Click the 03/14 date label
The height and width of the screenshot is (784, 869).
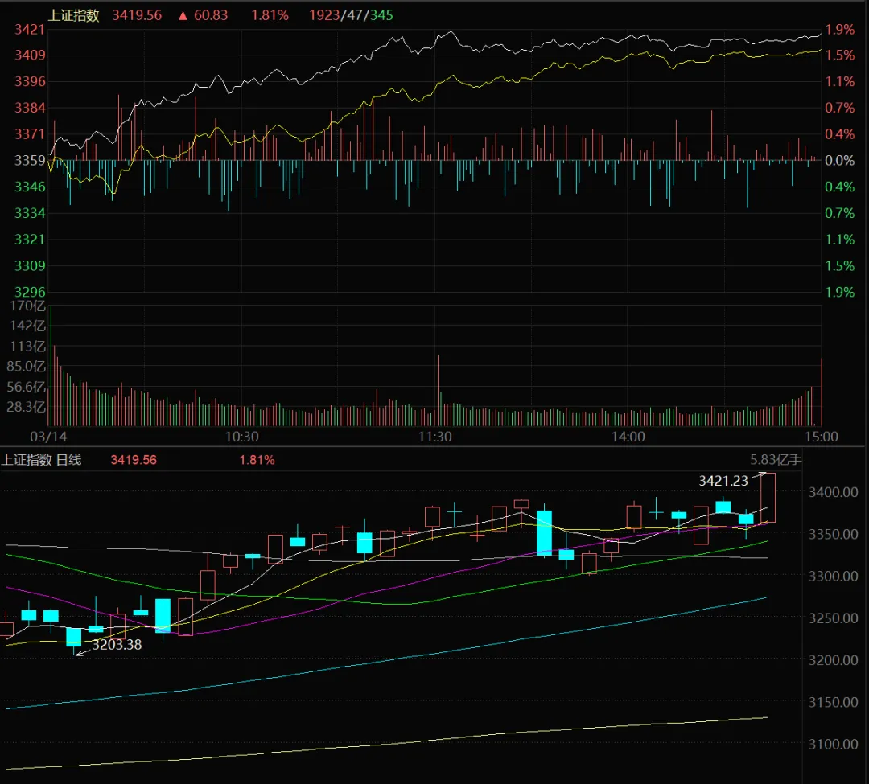(x=48, y=437)
